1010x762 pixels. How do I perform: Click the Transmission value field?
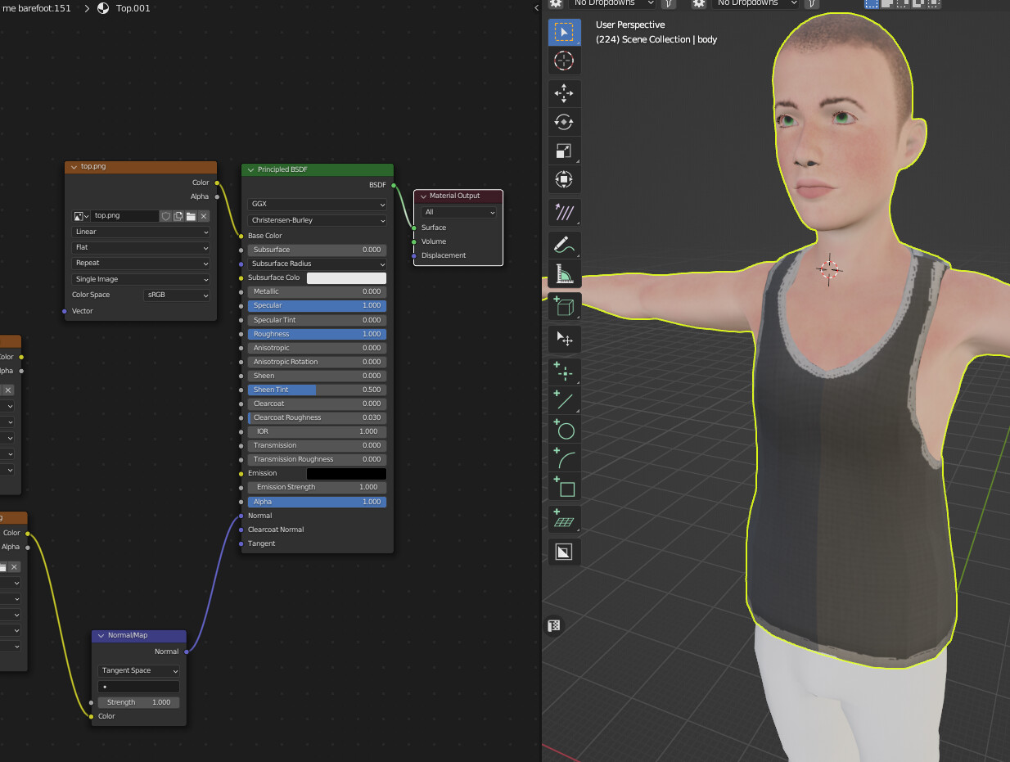click(x=318, y=445)
